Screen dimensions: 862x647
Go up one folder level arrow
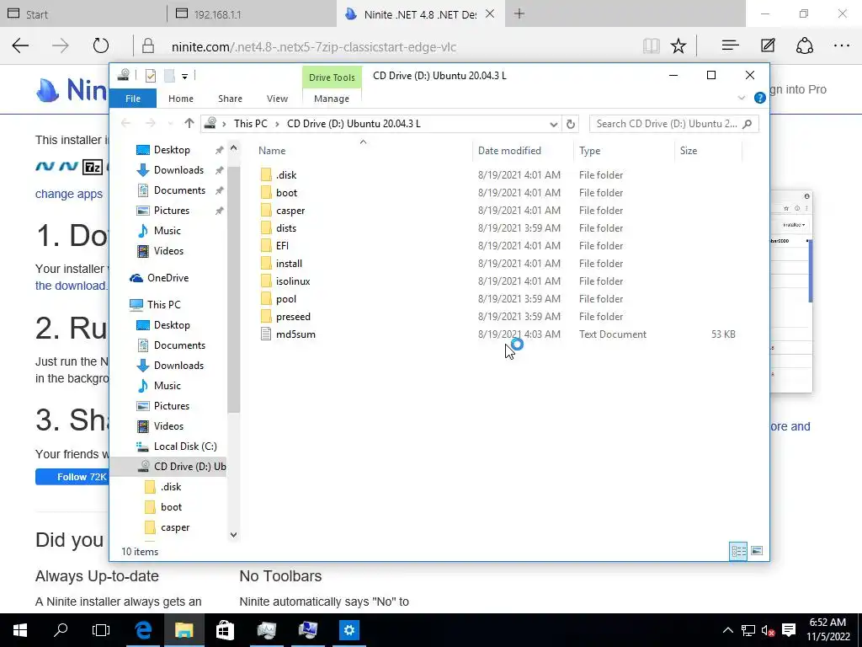click(x=189, y=123)
